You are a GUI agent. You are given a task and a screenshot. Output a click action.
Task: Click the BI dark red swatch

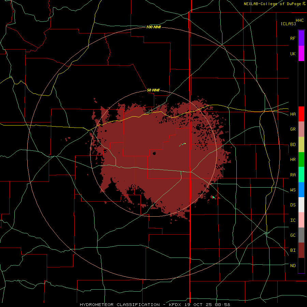(301, 250)
